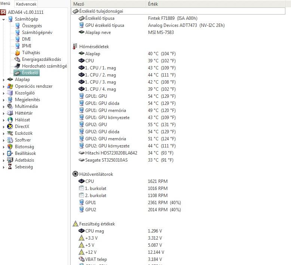Collapse the Számítógép tree node

pyautogui.click(x=3, y=19)
